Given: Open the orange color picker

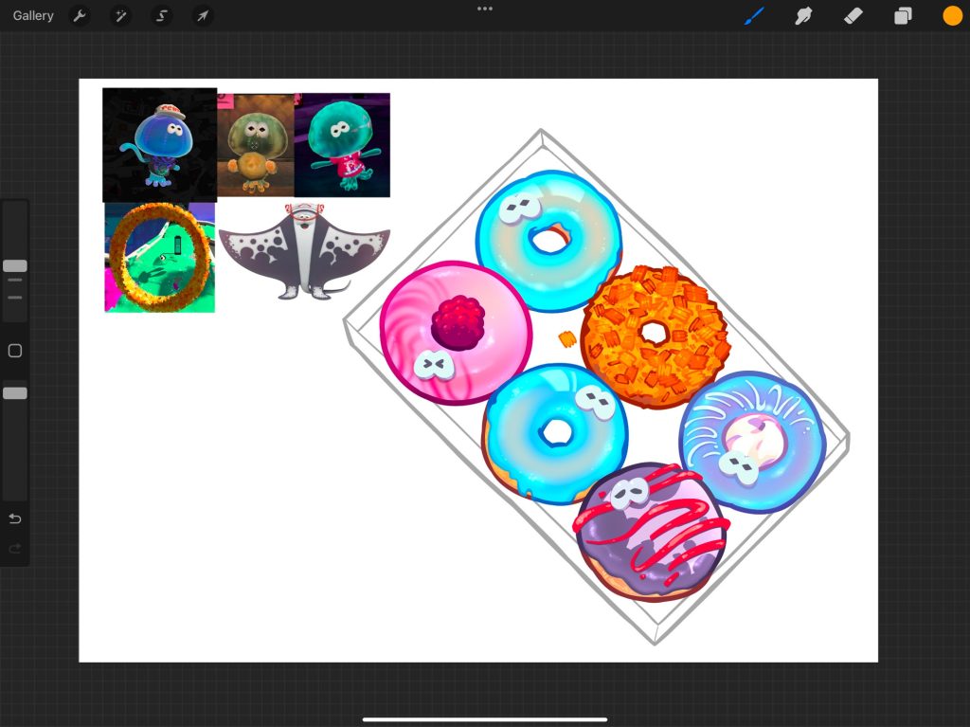Looking at the screenshot, I should click(952, 15).
